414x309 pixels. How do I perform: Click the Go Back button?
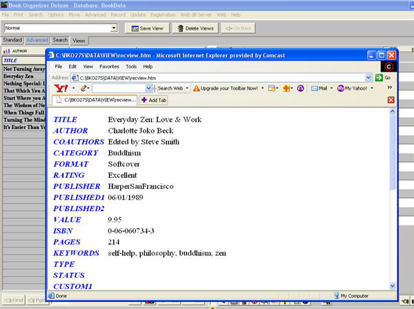[238, 28]
